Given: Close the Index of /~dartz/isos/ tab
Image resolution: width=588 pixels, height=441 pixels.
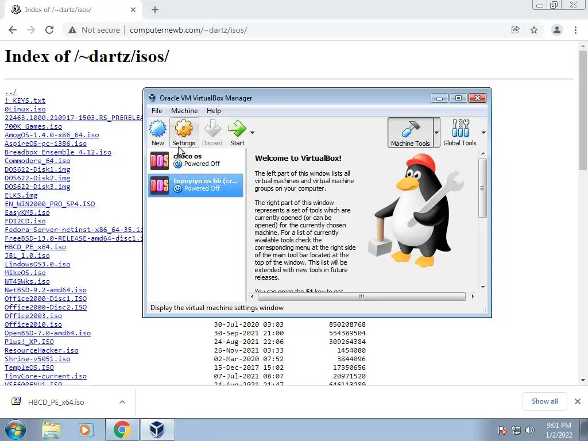Looking at the screenshot, I should pos(133,10).
